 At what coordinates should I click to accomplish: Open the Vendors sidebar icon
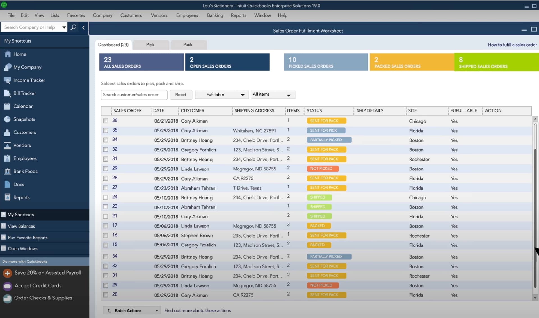click(8, 145)
